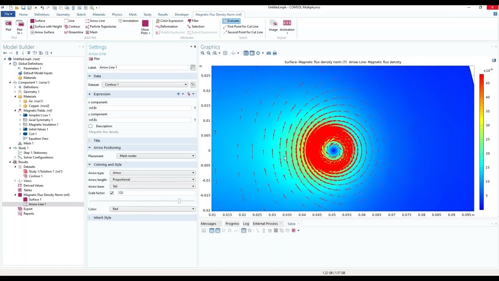Select the Export node in the tree

click(x=28, y=209)
